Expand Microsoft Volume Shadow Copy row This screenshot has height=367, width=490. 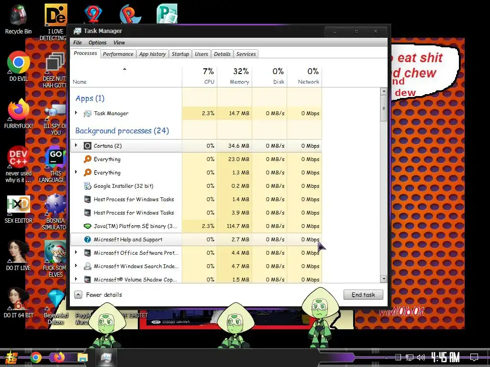76,279
